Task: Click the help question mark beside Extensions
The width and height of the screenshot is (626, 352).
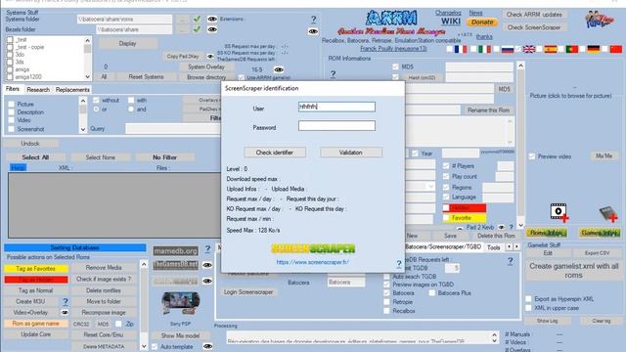Action: coord(313,20)
